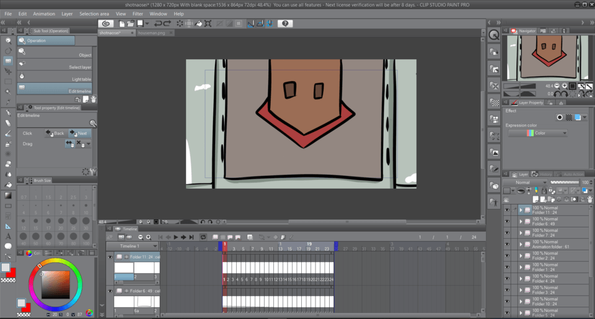Click the Open file folder icon
This screenshot has height=319, width=595.
(x=131, y=23)
